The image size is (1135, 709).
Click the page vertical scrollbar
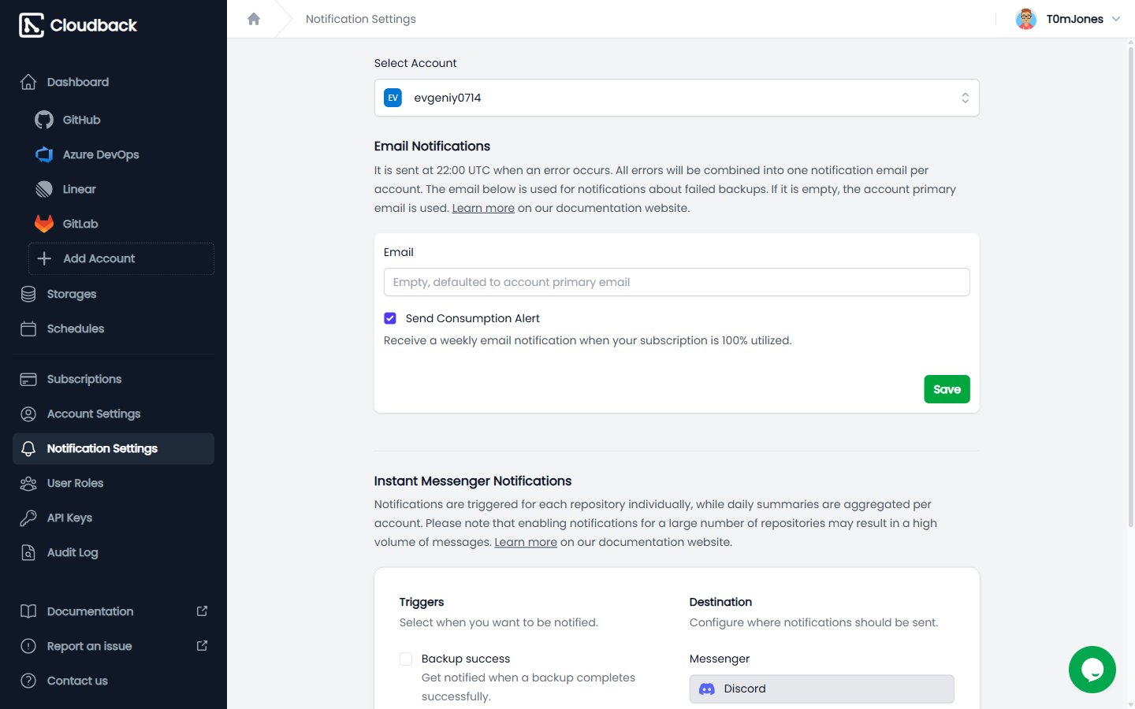pyautogui.click(x=1131, y=288)
